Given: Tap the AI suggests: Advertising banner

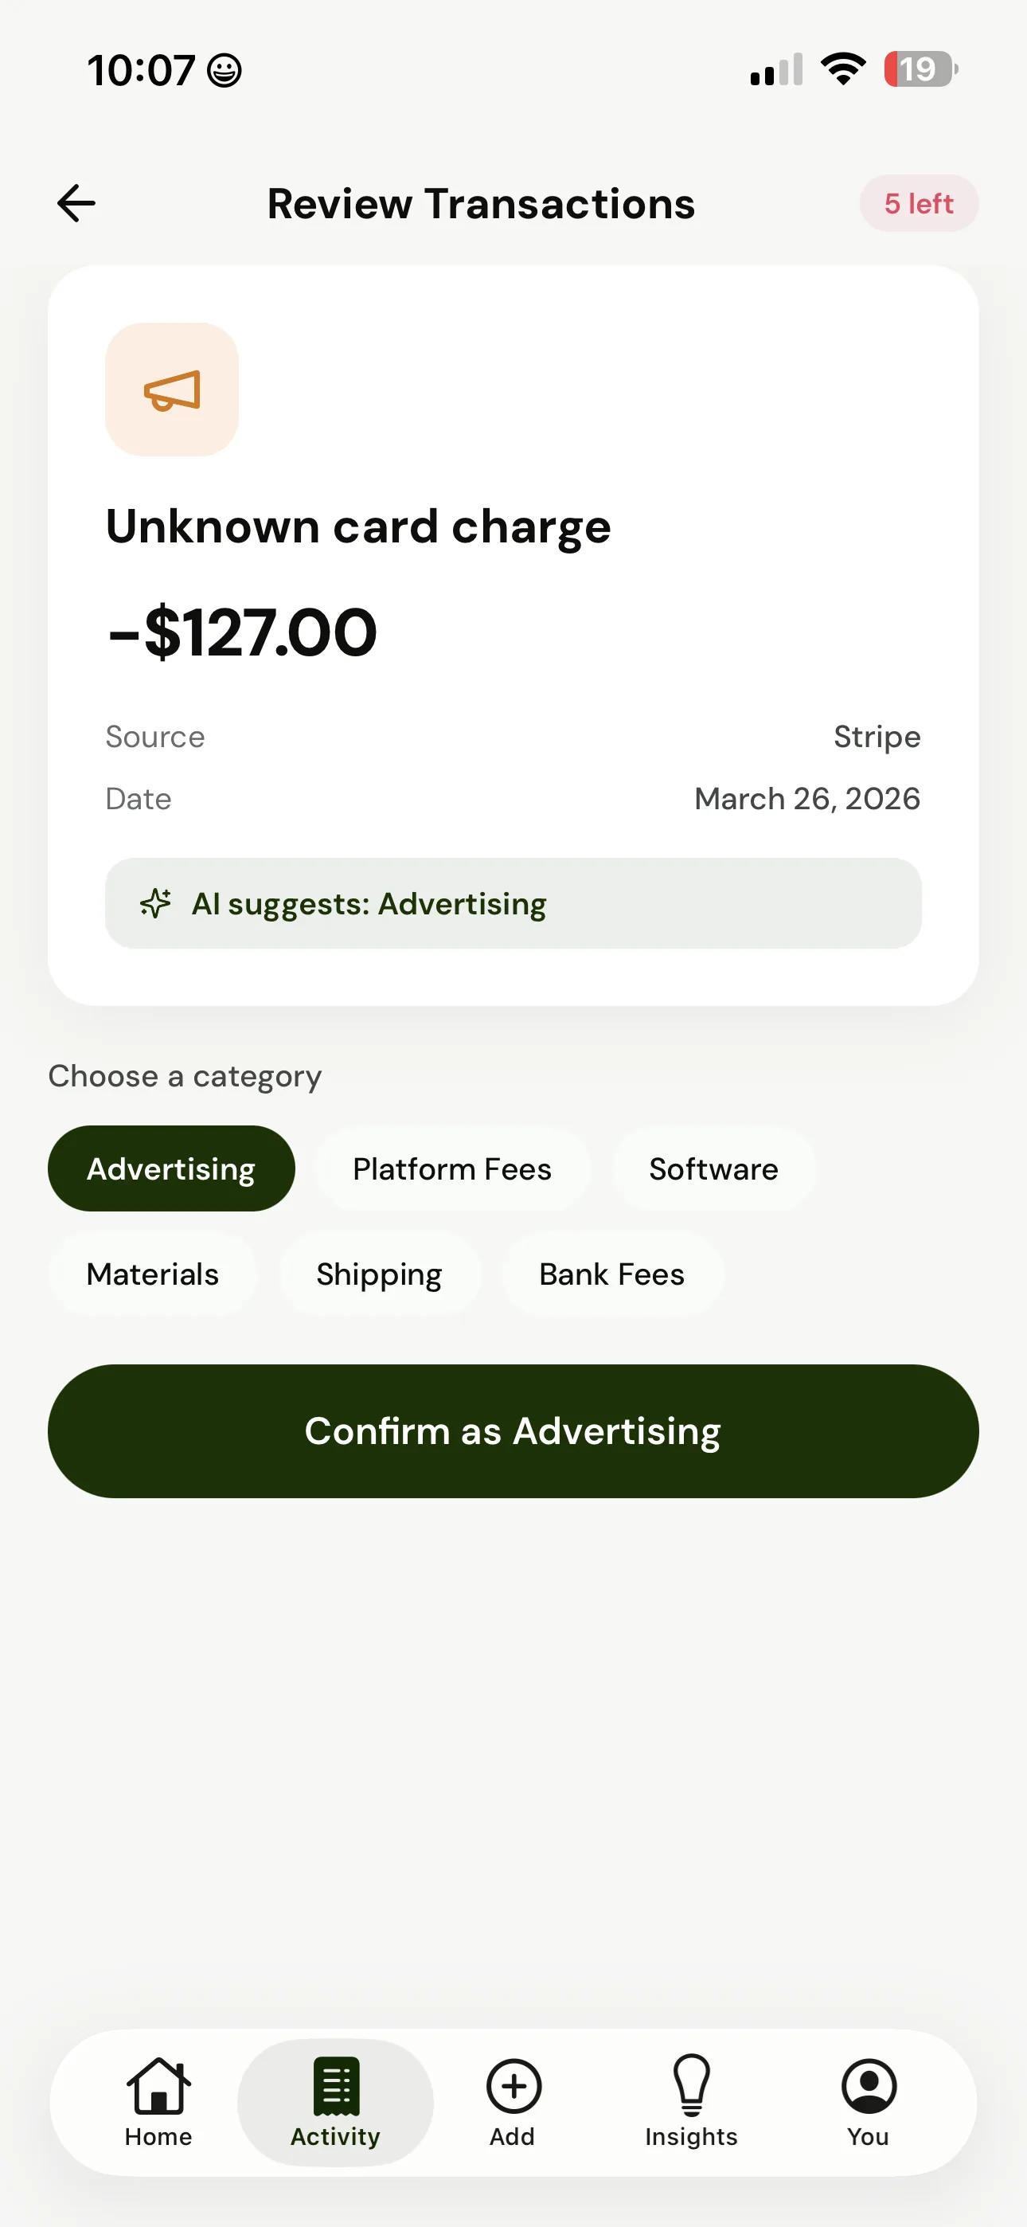Looking at the screenshot, I should 513,903.
